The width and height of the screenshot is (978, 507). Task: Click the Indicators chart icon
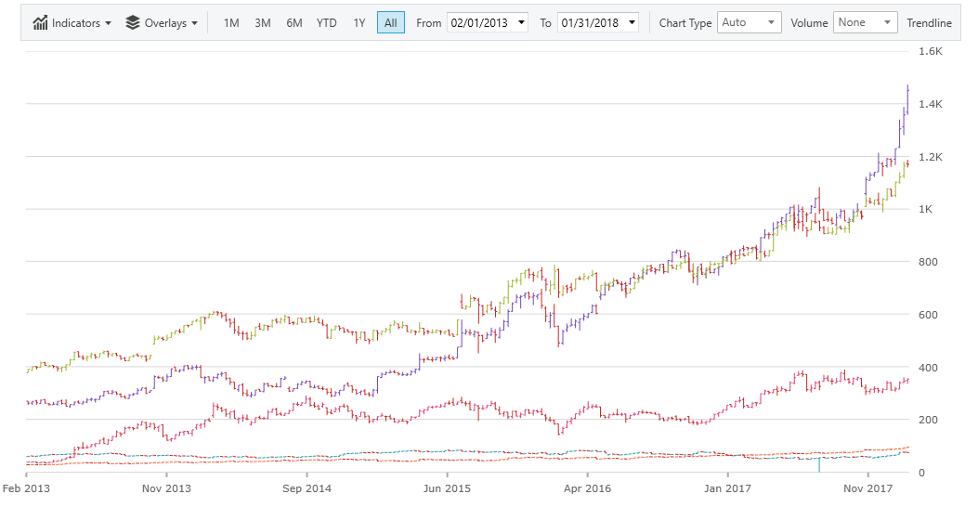pyautogui.click(x=40, y=23)
